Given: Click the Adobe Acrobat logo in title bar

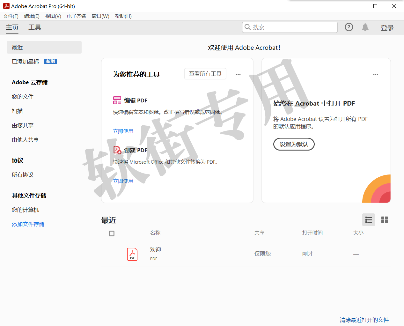Looking at the screenshot, I should 6,6.
